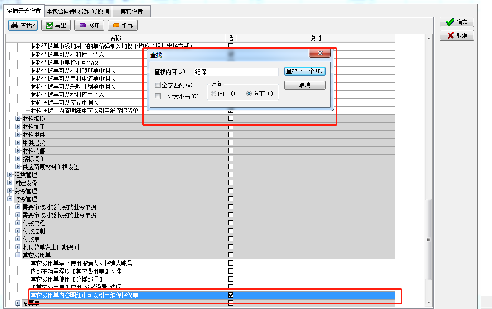The height and width of the screenshot is (309, 492).
Task: Open the 其它设置 tab
Action: pos(131,11)
